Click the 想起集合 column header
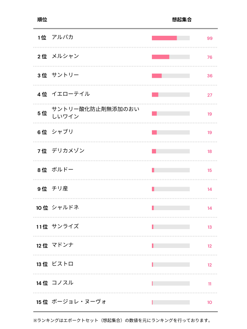Viewport: 247px width, 329px height. click(x=182, y=19)
